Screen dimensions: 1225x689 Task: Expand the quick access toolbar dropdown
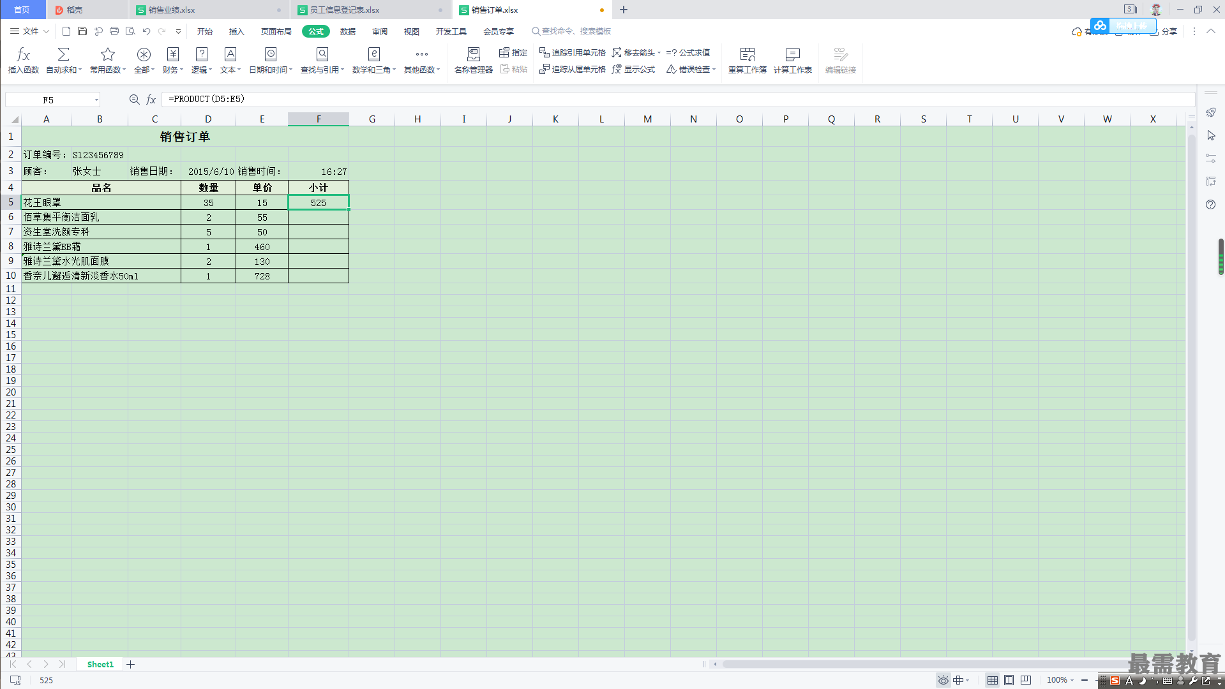coord(178,31)
